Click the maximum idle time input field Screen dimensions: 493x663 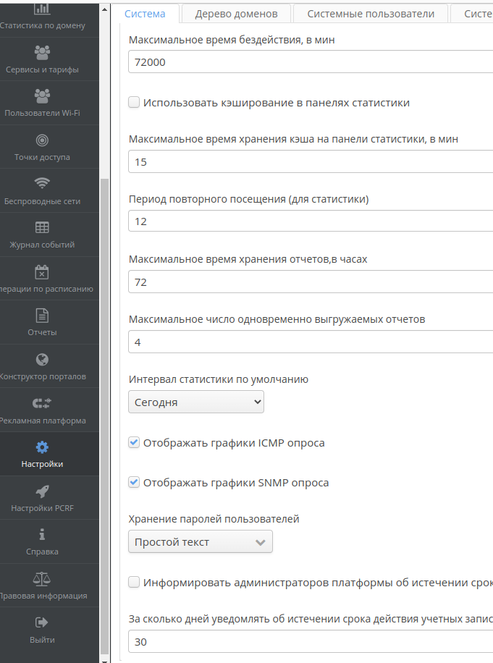310,62
